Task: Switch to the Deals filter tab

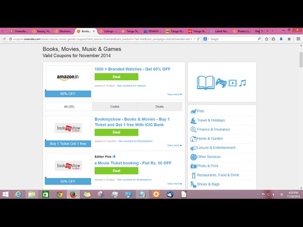Action: [x=160, y=107]
